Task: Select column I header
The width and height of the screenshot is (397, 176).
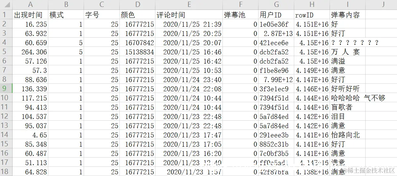Action: point(347,5)
